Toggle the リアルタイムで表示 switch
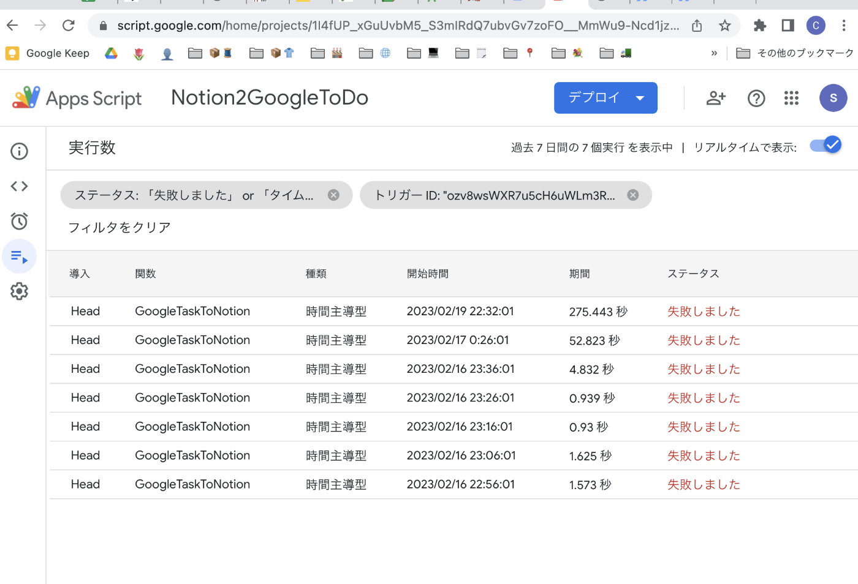This screenshot has width=858, height=584. (826, 145)
